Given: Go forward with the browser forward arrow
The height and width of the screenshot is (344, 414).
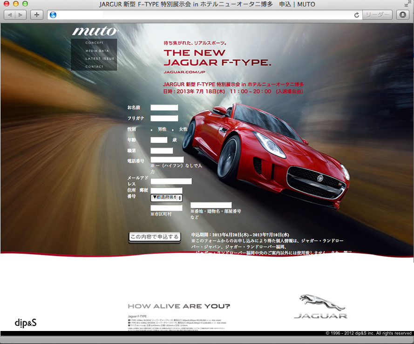Looking at the screenshot, I should tap(21, 15).
